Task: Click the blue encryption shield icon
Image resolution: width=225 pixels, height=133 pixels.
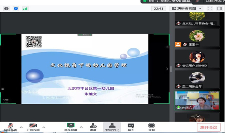Action: click(x=16, y=9)
